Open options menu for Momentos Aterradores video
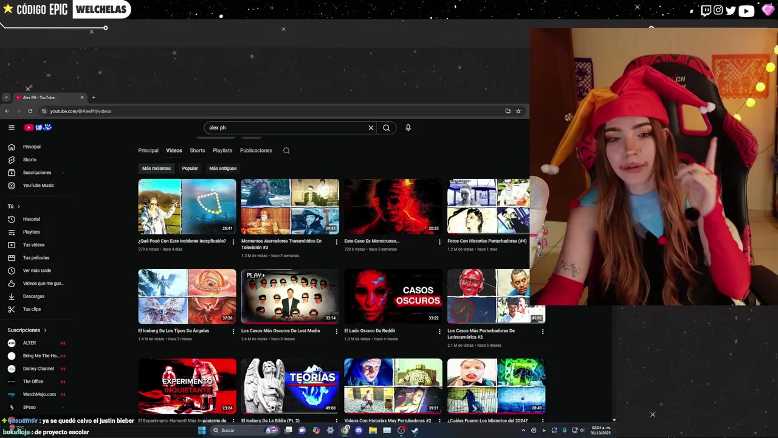This screenshot has height=438, width=778. 336,242
